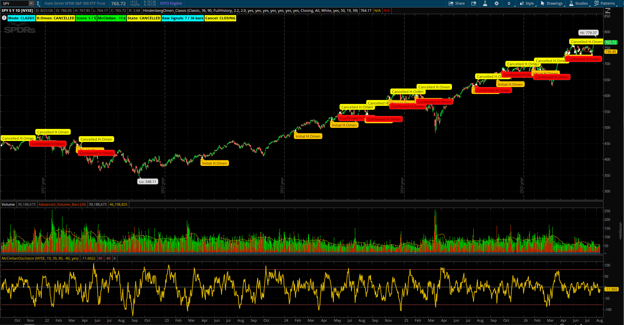Click the 'Cancelled H.Omen' bubble above the 765.72 tag
Screen dimensions: 624x325
(x=587, y=42)
